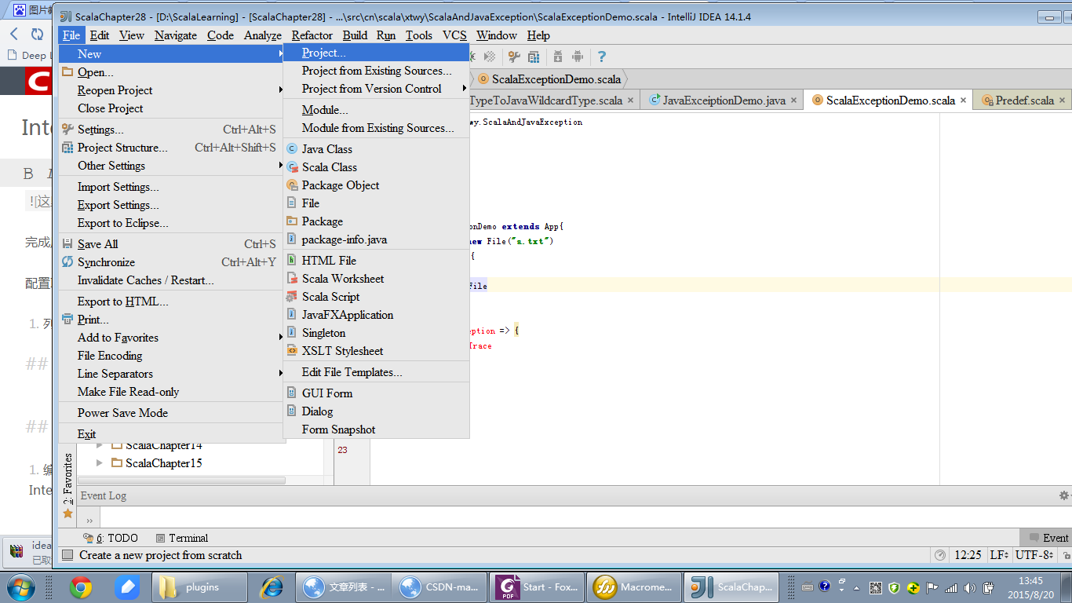
Task: Click toolbar Settings wrench icon
Action: pyautogui.click(x=514, y=57)
